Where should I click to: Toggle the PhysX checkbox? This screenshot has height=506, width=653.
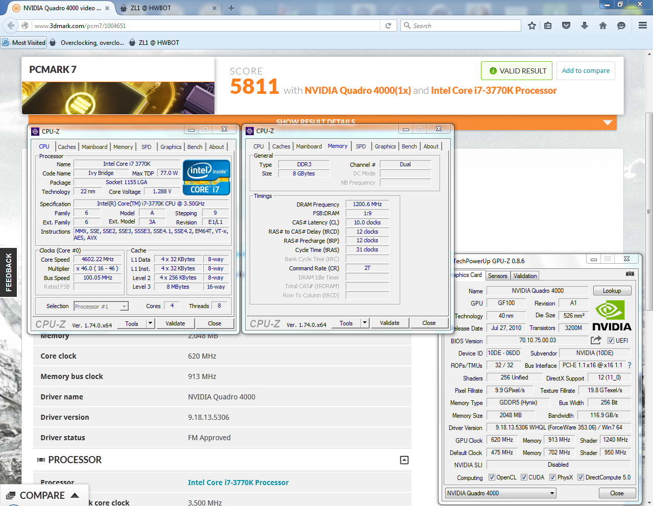click(552, 477)
